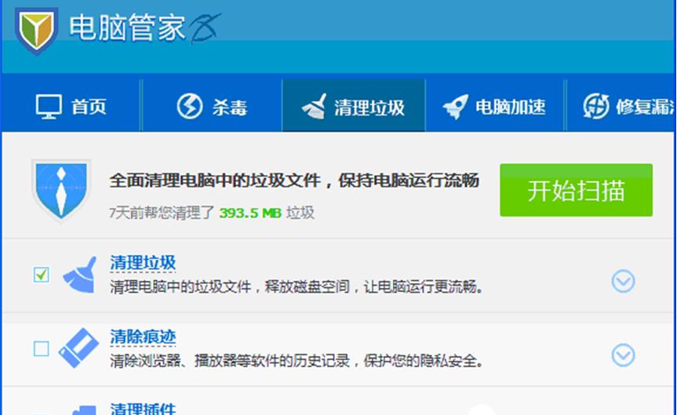This screenshot has height=415, width=677.
Task: Expand the 清除痕迹 row details
Action: [623, 355]
